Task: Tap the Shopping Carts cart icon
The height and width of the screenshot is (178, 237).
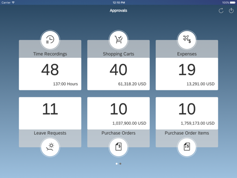Action: coord(118,40)
